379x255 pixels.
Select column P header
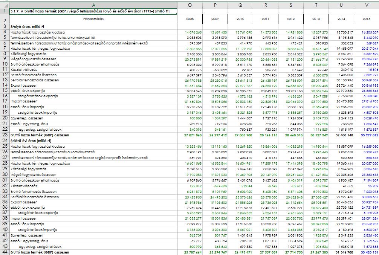[215, 5]
